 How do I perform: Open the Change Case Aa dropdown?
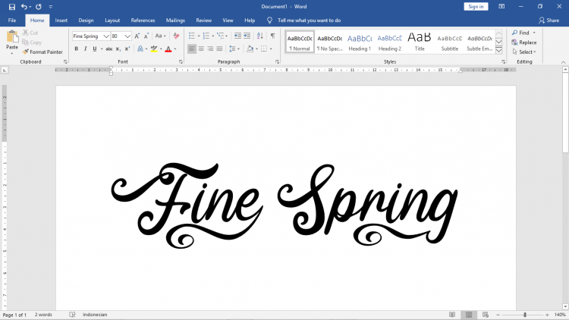(160, 36)
